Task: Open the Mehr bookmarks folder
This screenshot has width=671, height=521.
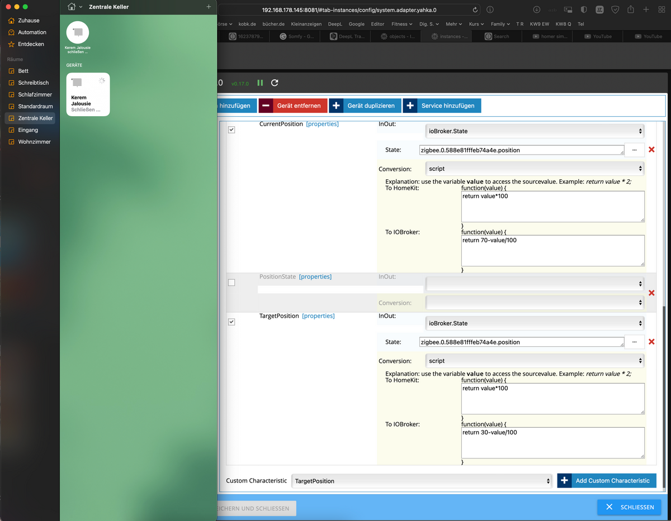Action: pos(453,24)
